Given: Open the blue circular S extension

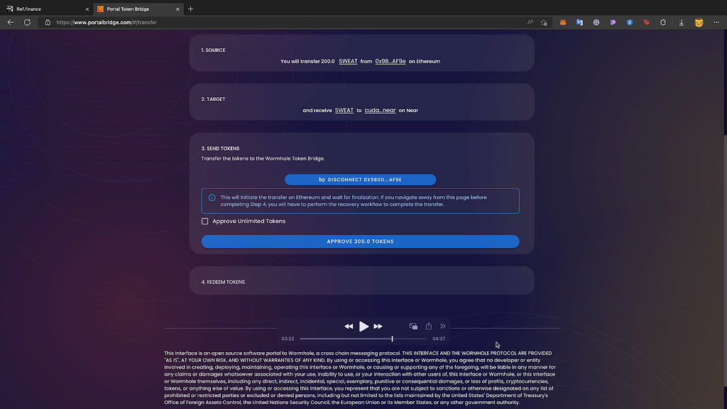Looking at the screenshot, I should click(x=630, y=22).
